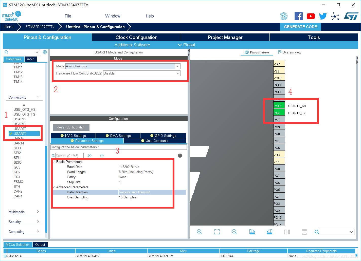Open the Facebook icon link
The image size is (361, 261).
pos(298,16)
